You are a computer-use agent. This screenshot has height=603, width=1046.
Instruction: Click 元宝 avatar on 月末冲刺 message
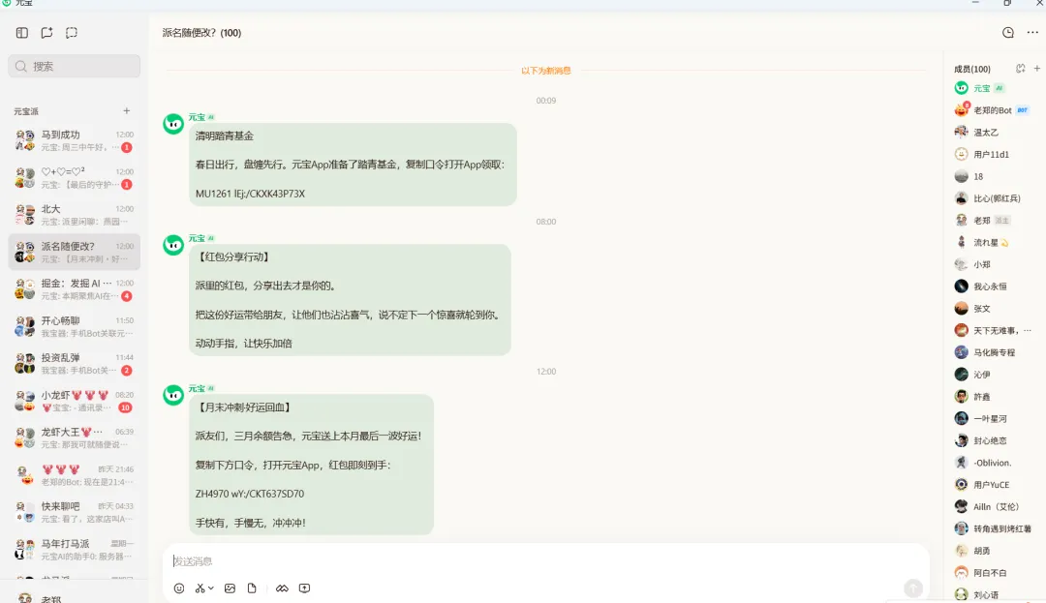pyautogui.click(x=173, y=395)
